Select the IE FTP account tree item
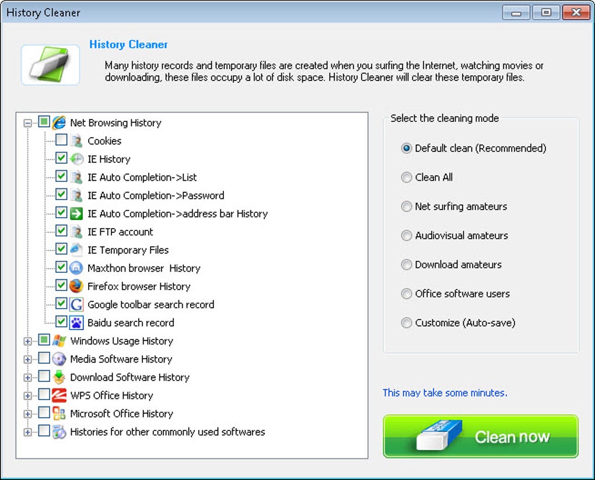 (120, 232)
